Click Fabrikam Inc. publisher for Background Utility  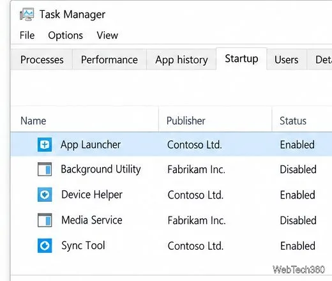coord(196,169)
